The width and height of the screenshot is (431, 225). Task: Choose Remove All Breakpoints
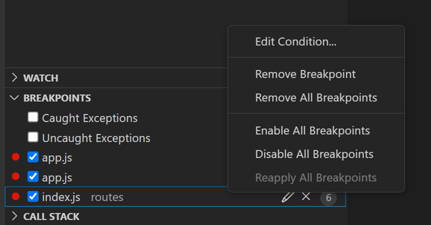(316, 98)
